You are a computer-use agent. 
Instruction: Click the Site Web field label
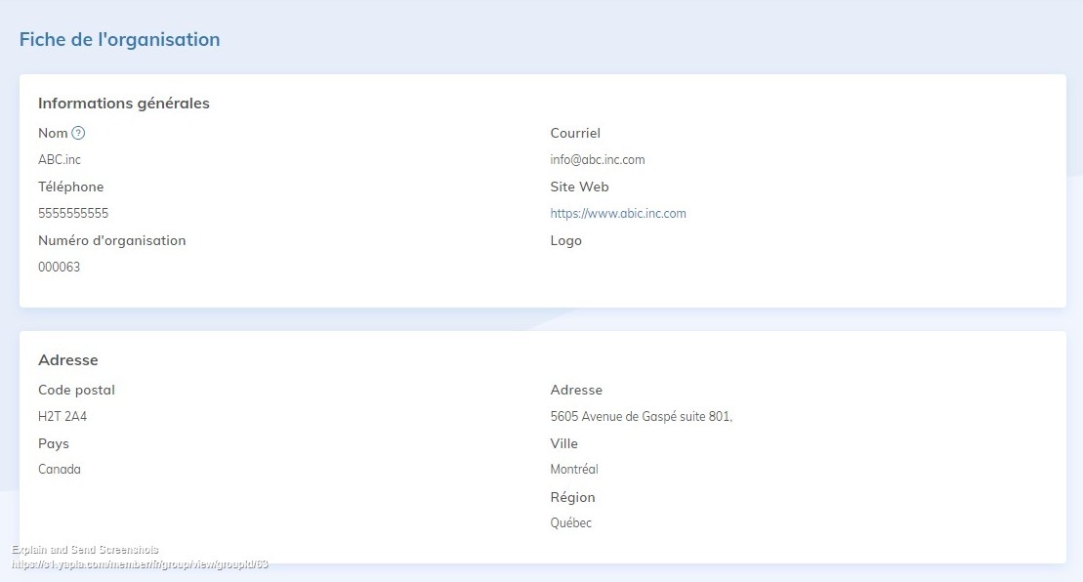click(x=579, y=187)
